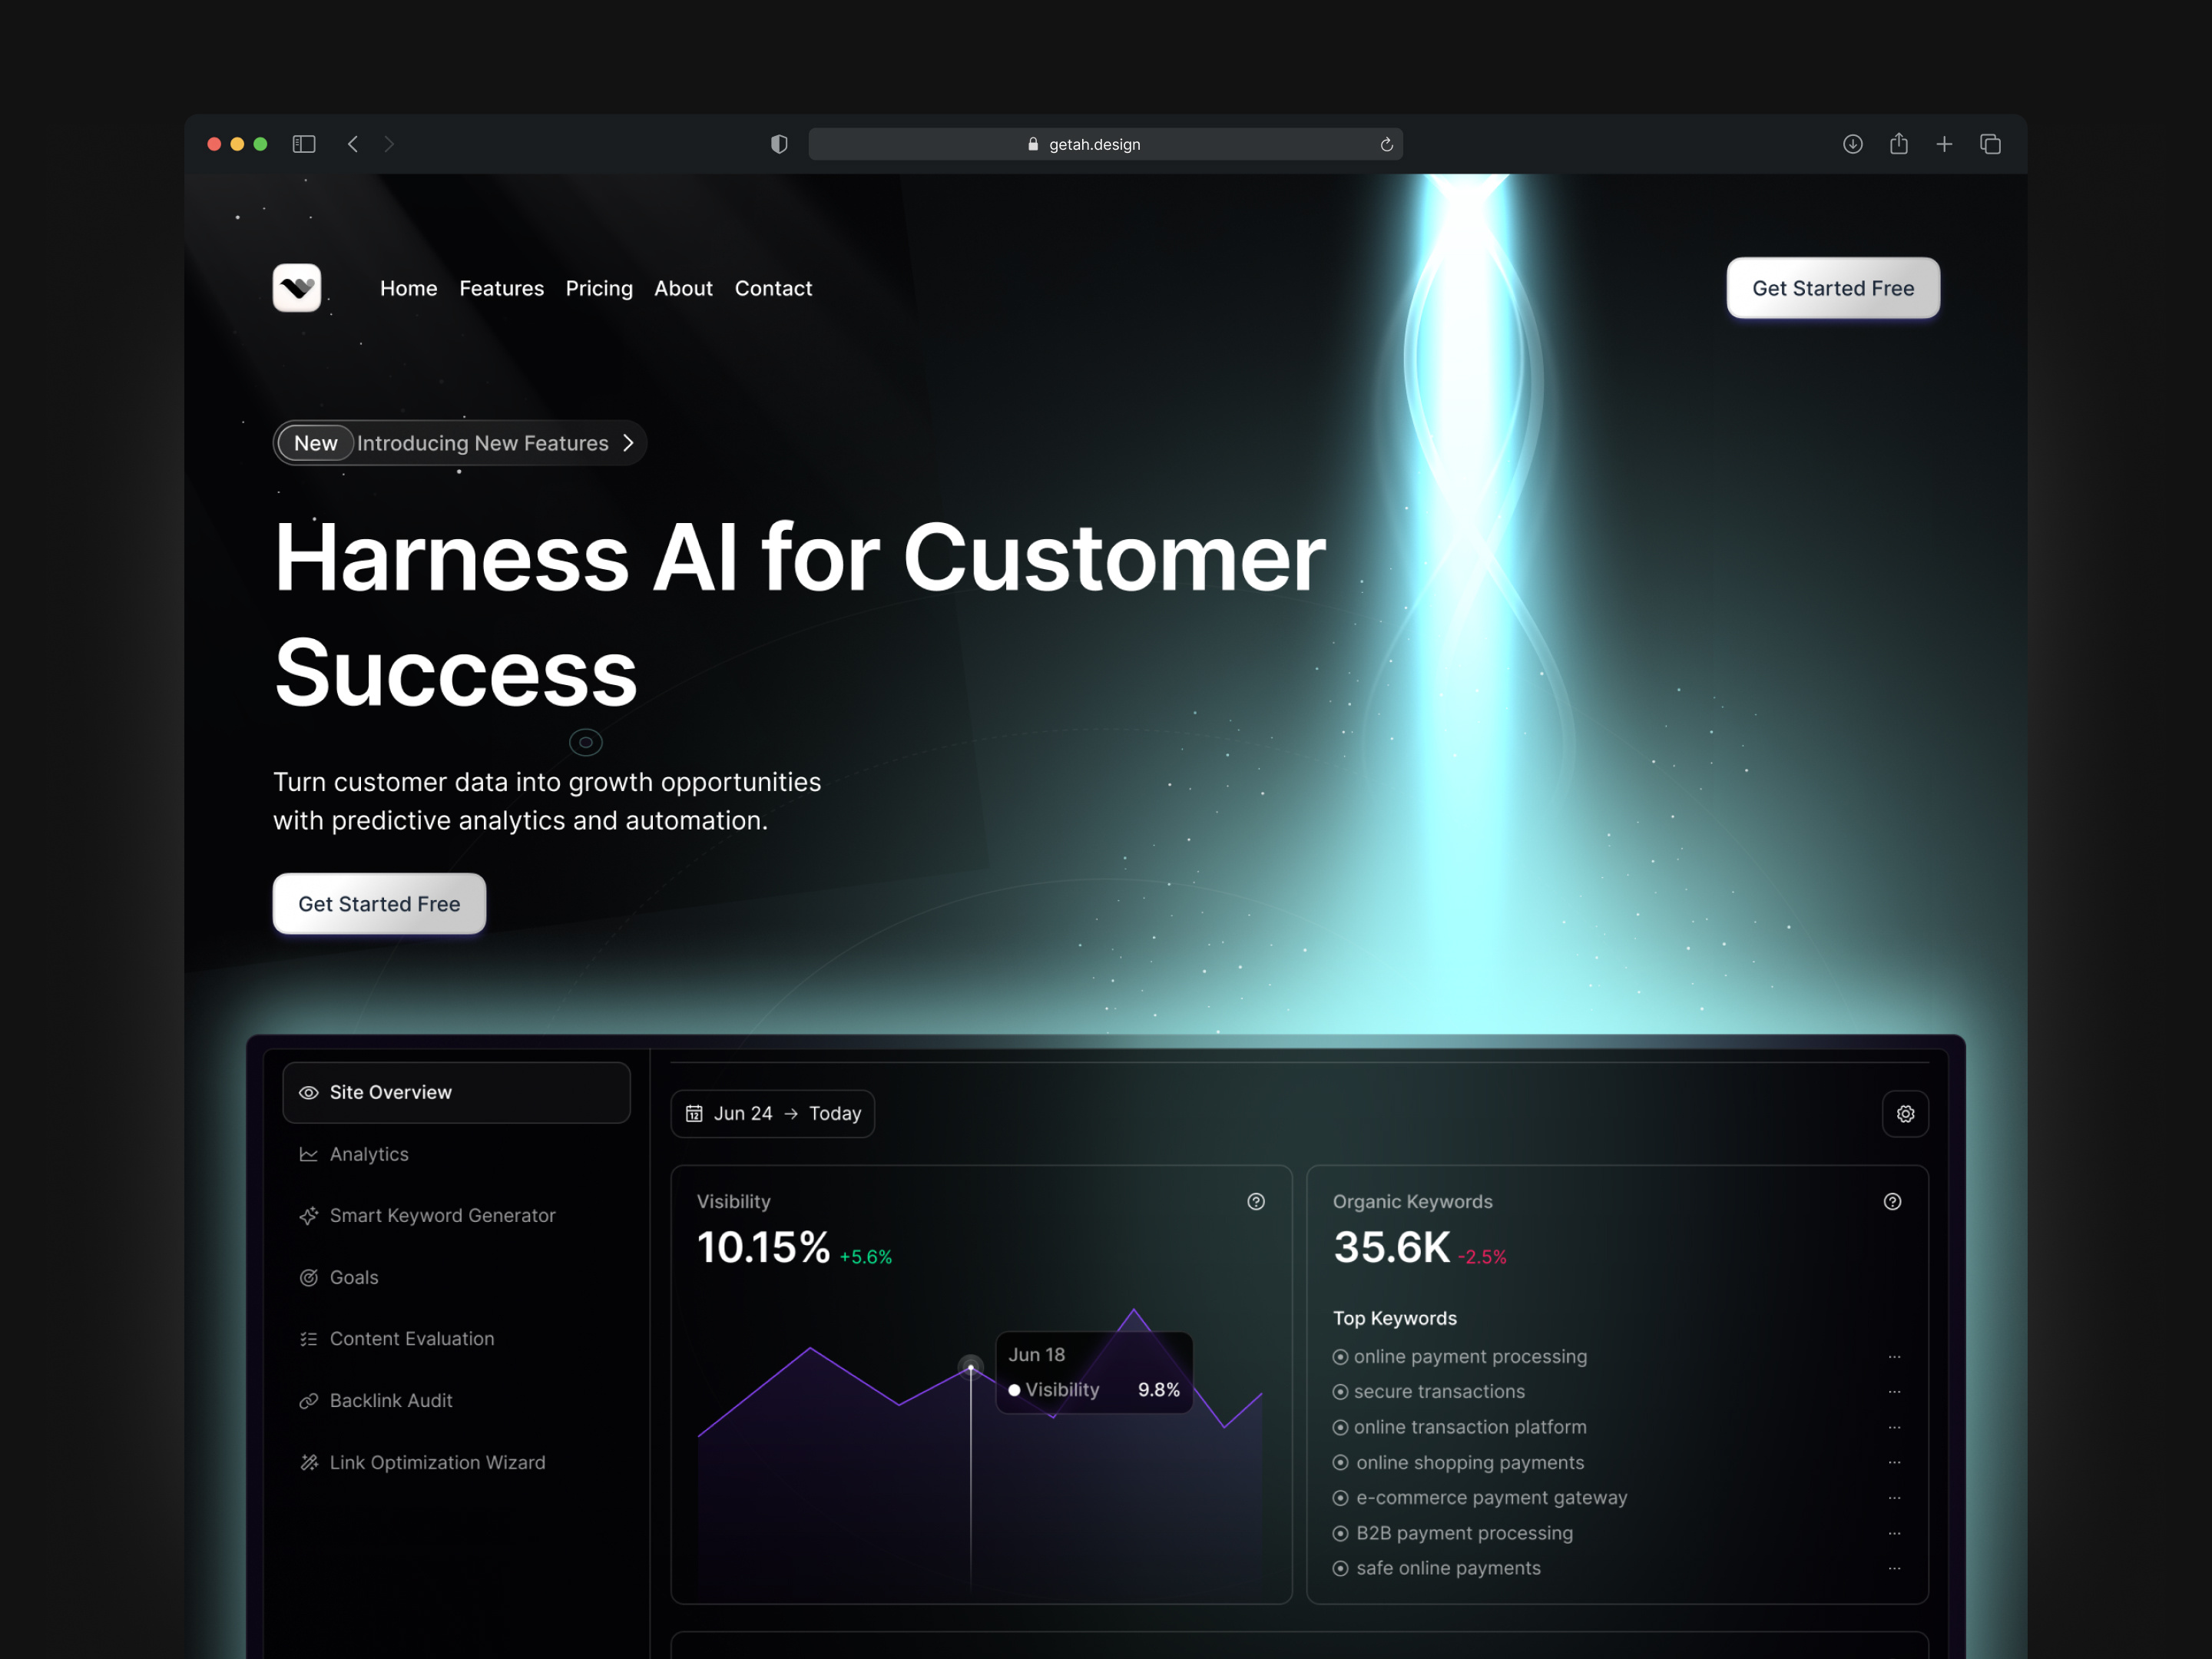
Task: Click the chart marker at Jun 18
Action: pyautogui.click(x=970, y=1367)
